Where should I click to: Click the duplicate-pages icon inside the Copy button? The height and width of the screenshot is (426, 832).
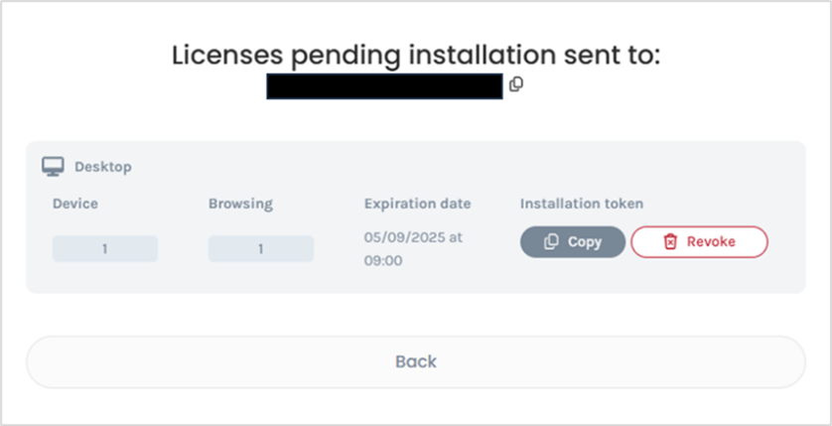552,242
